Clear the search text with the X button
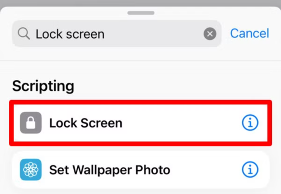 (x=210, y=34)
